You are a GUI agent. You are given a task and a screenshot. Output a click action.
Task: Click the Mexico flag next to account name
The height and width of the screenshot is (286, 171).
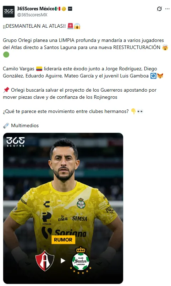coord(58,9)
